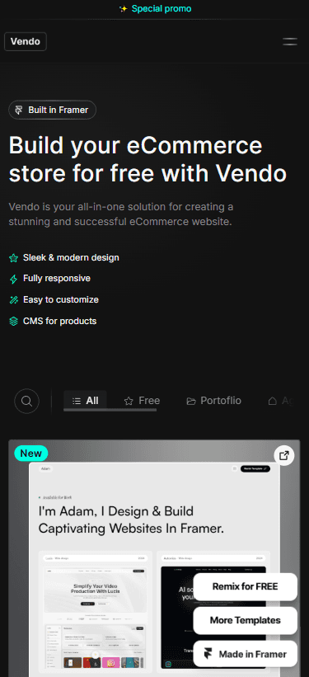309x677 pixels.
Task: Select the All filter tab
Action: click(85, 401)
